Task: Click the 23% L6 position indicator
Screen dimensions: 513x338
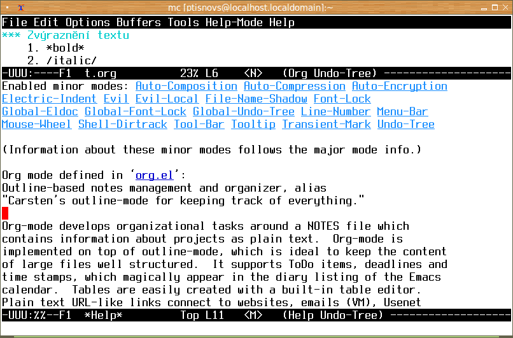Action: [199, 73]
